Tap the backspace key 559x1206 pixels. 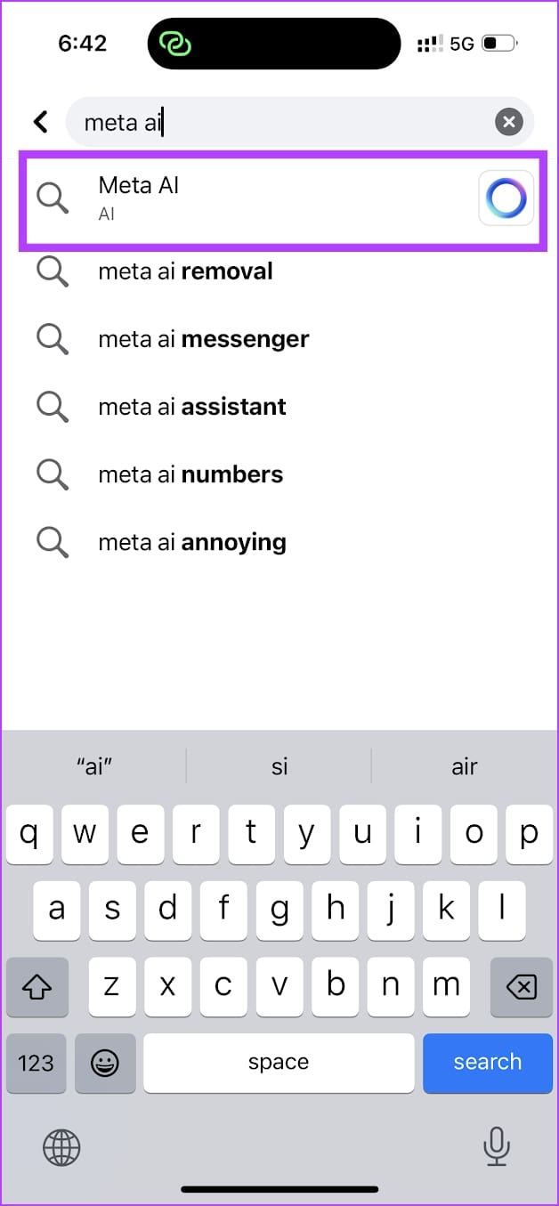521,987
